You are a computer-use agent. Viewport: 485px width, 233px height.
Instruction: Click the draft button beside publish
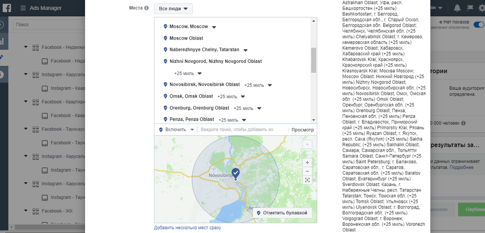point(442,210)
